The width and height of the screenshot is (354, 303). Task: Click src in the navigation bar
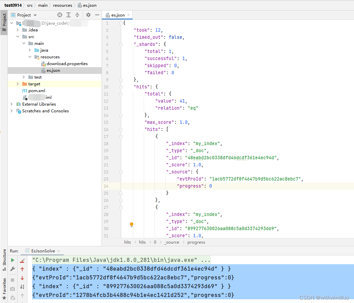[x=30, y=5]
